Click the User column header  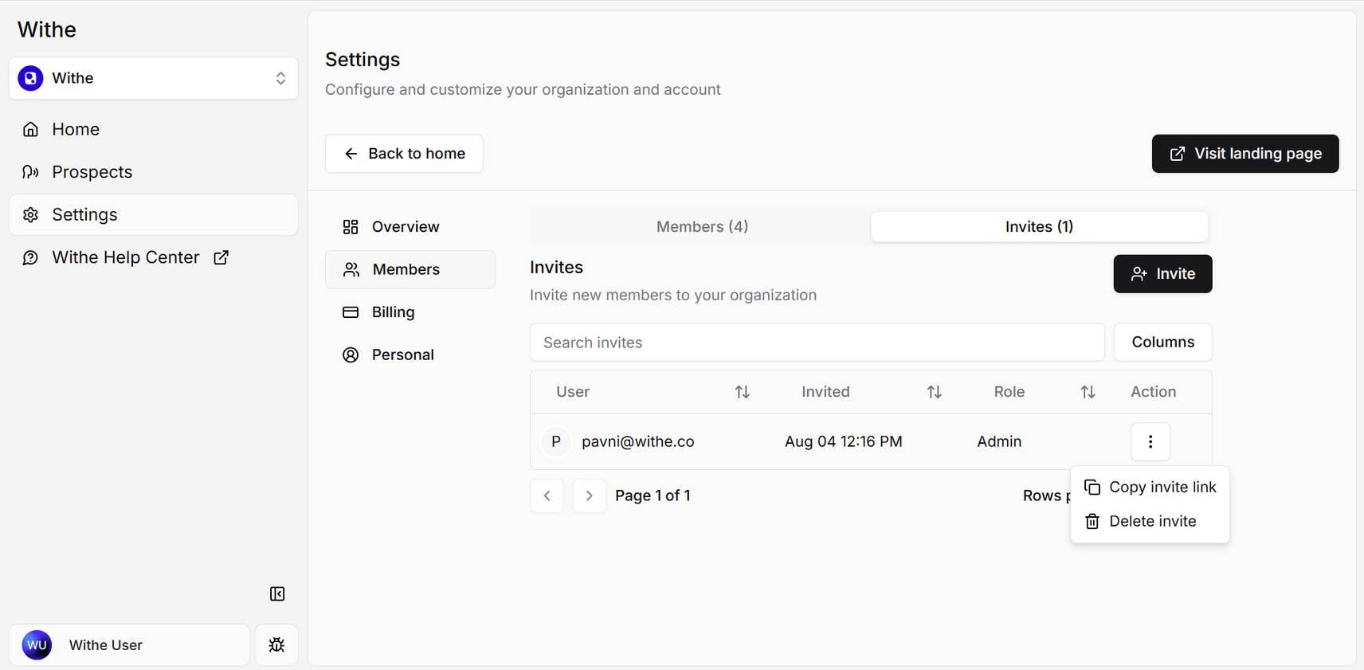pyautogui.click(x=573, y=392)
